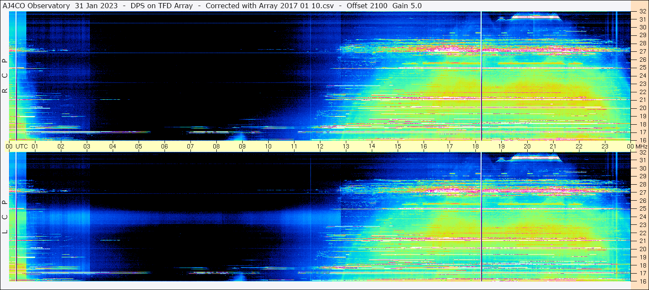Click 25 MHz on the RCP frequency scale

pos(643,68)
